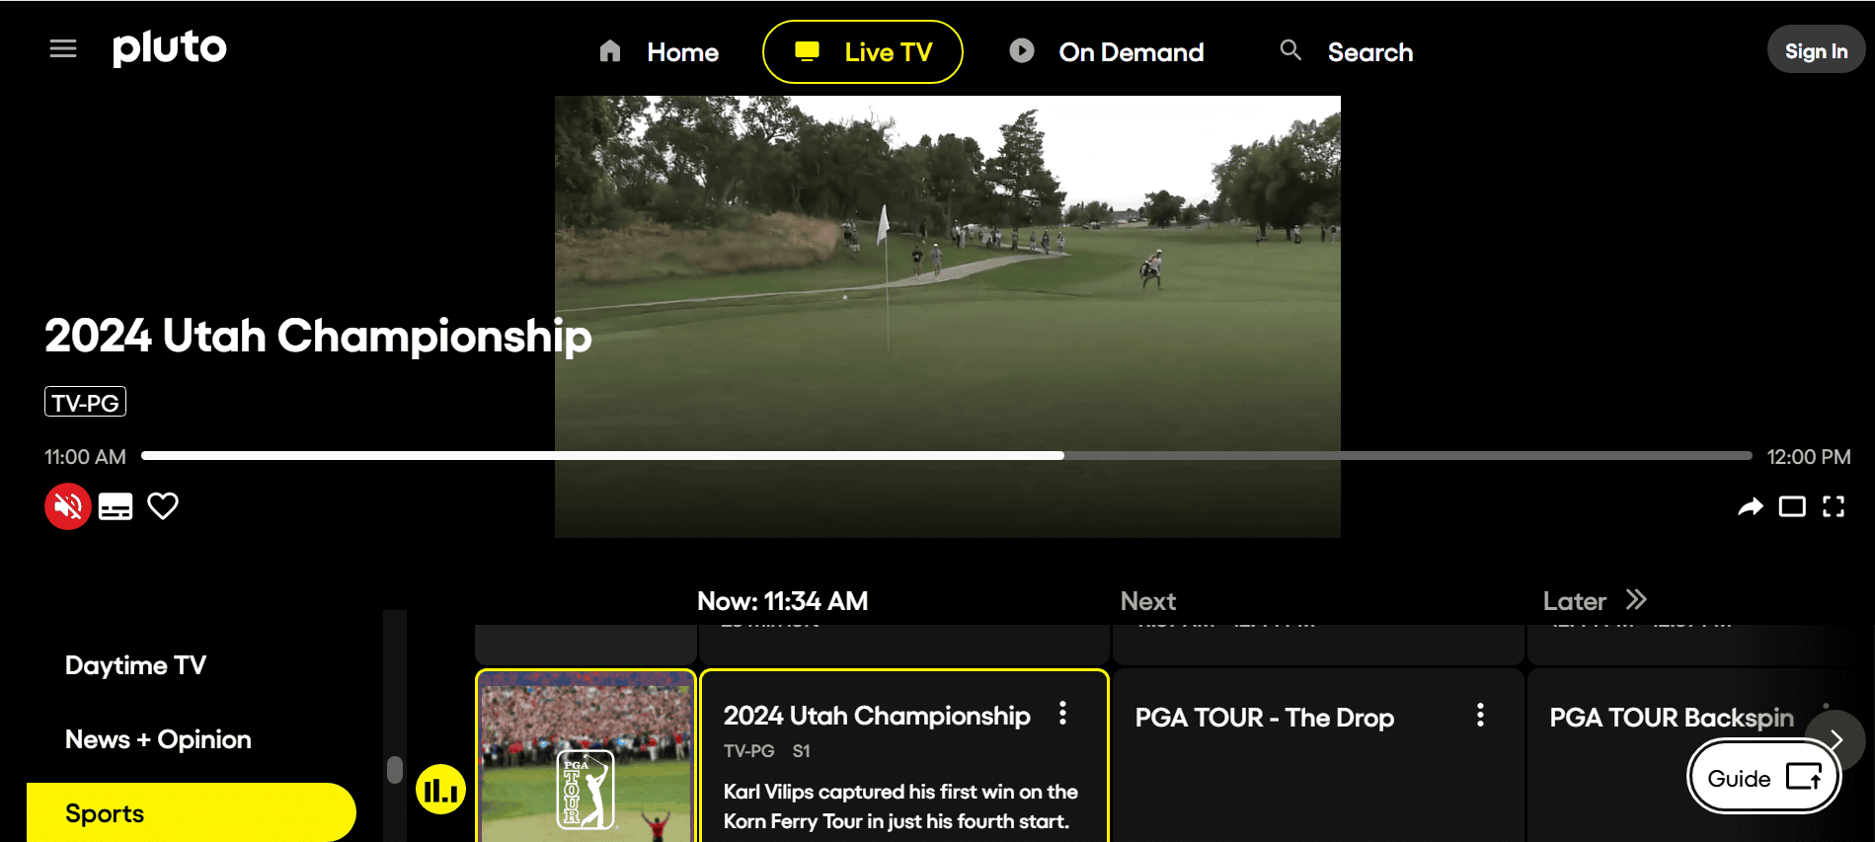The height and width of the screenshot is (842, 1875).
Task: Click the category list scrollbar
Action: tap(395, 769)
